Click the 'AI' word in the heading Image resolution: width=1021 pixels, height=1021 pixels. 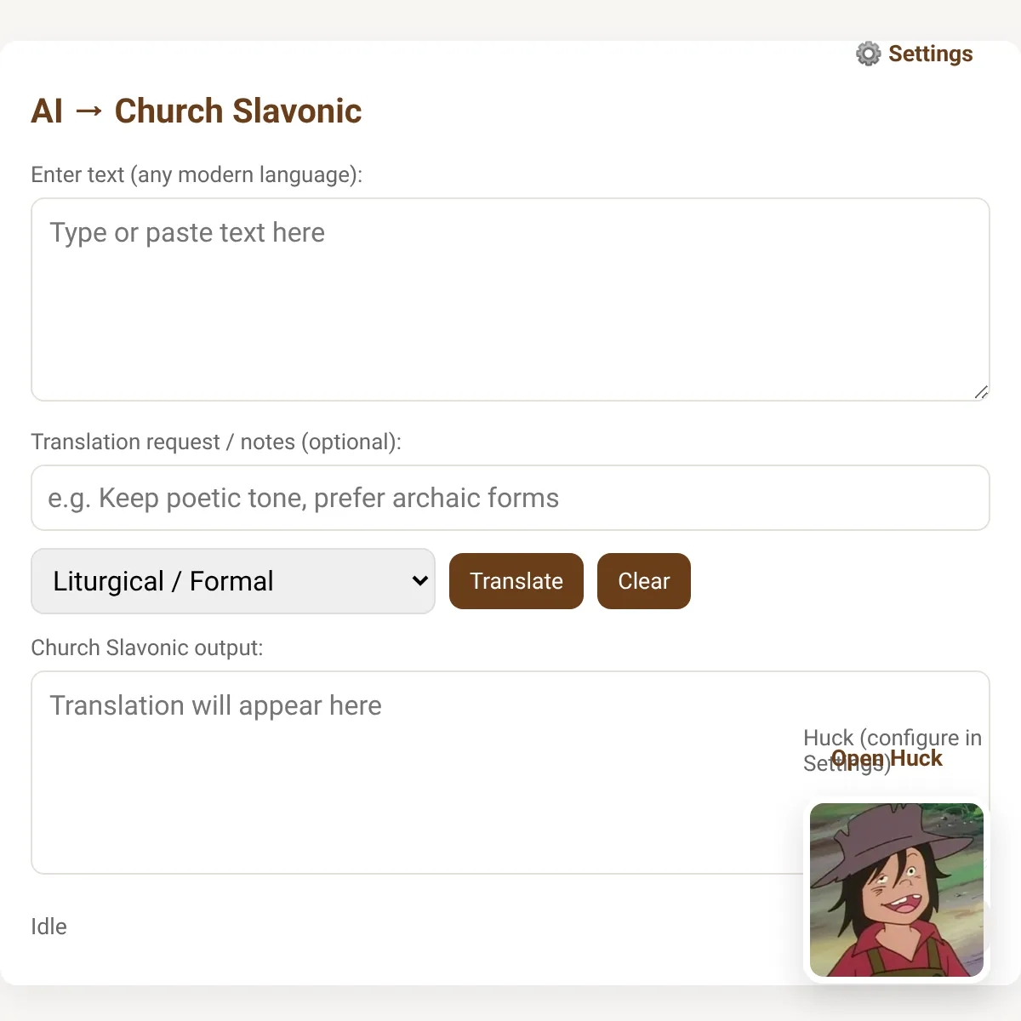(x=47, y=111)
